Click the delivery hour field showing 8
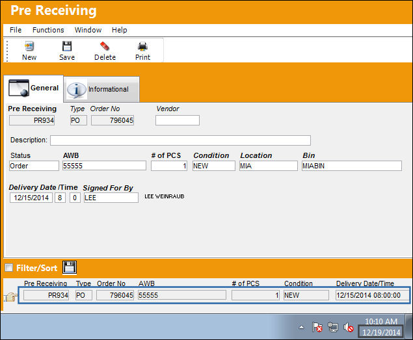Screen dimensions: 413x340 point(60,198)
